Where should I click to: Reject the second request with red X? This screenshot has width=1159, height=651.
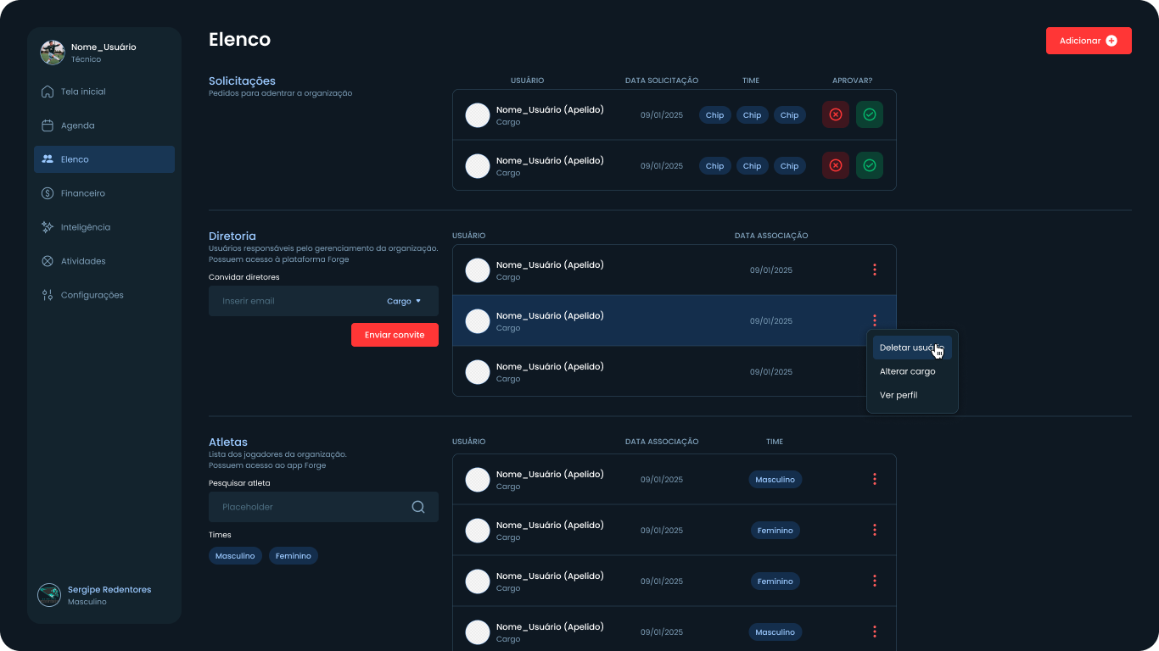click(835, 165)
